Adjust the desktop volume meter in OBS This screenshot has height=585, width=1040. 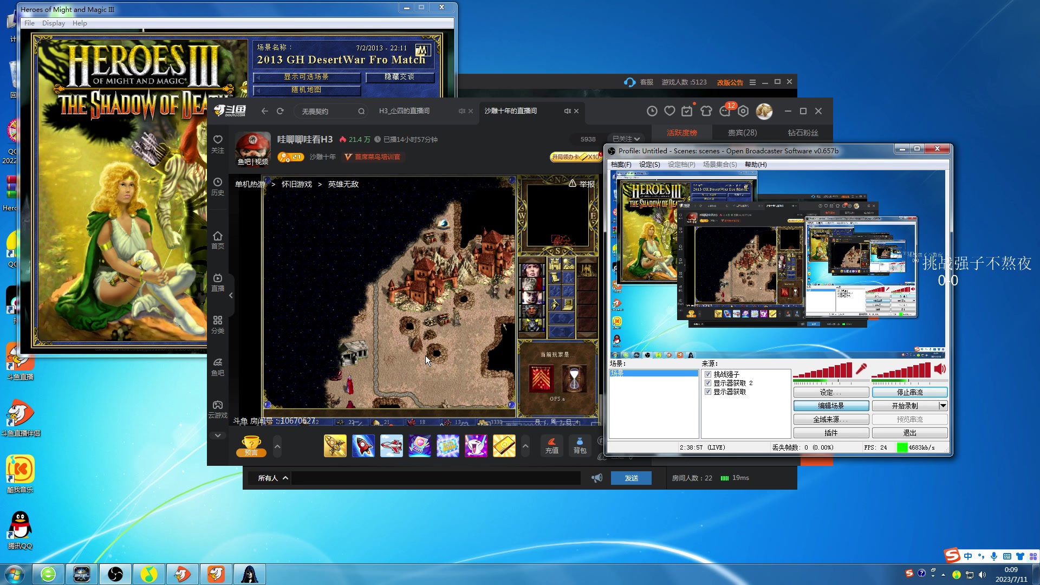pos(901,370)
